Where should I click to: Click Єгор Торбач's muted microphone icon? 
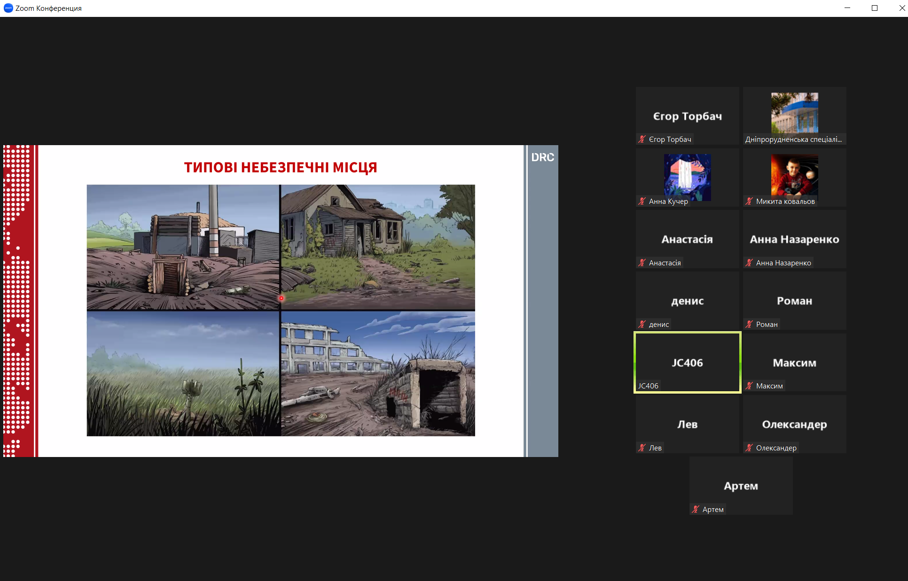[642, 139]
